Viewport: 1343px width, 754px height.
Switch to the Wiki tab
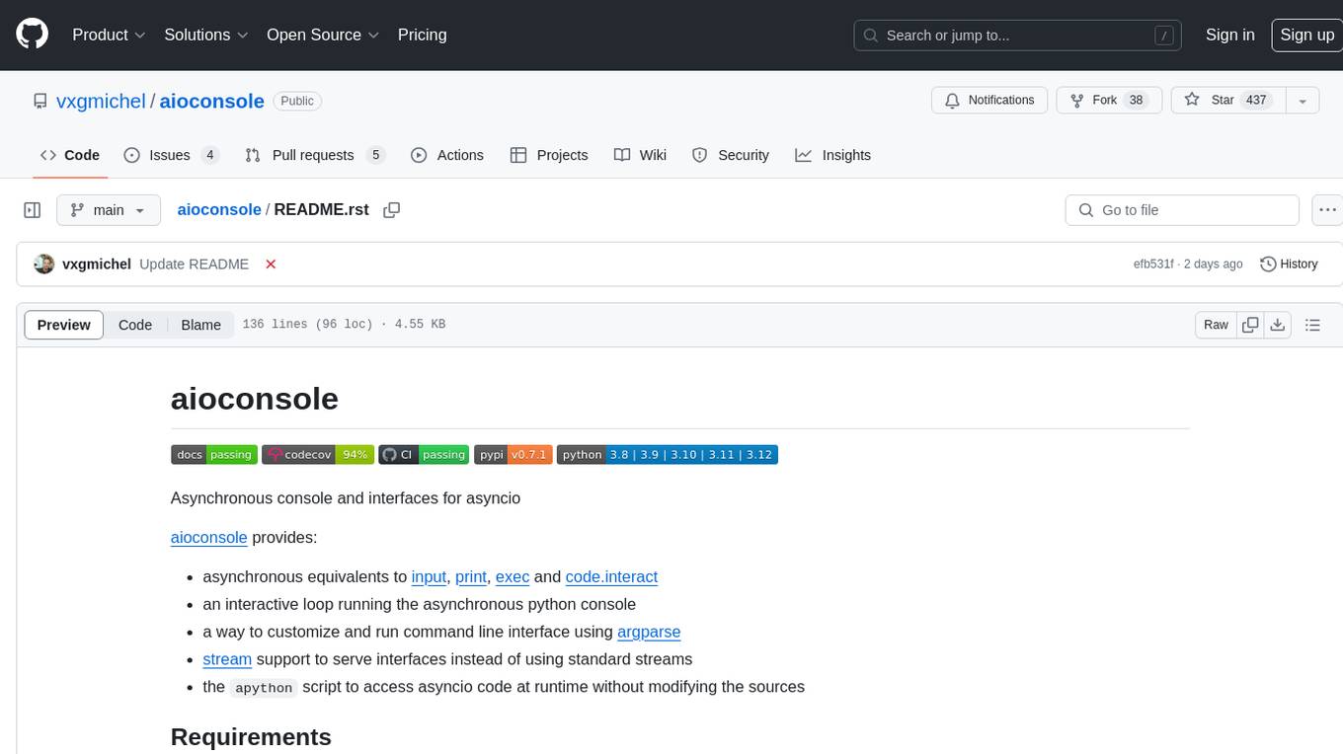(x=640, y=155)
